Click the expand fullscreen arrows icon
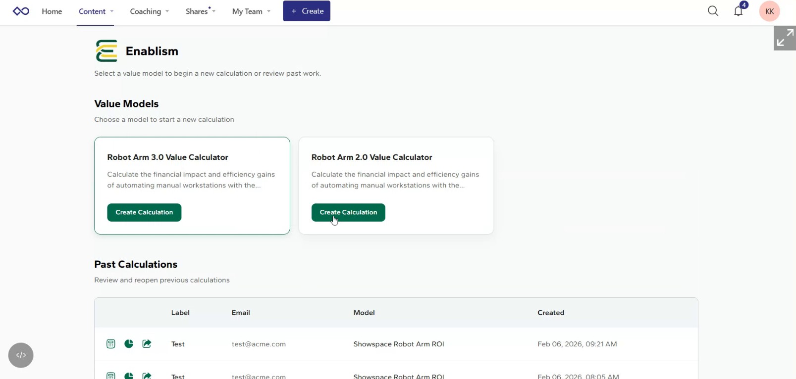 coord(785,38)
